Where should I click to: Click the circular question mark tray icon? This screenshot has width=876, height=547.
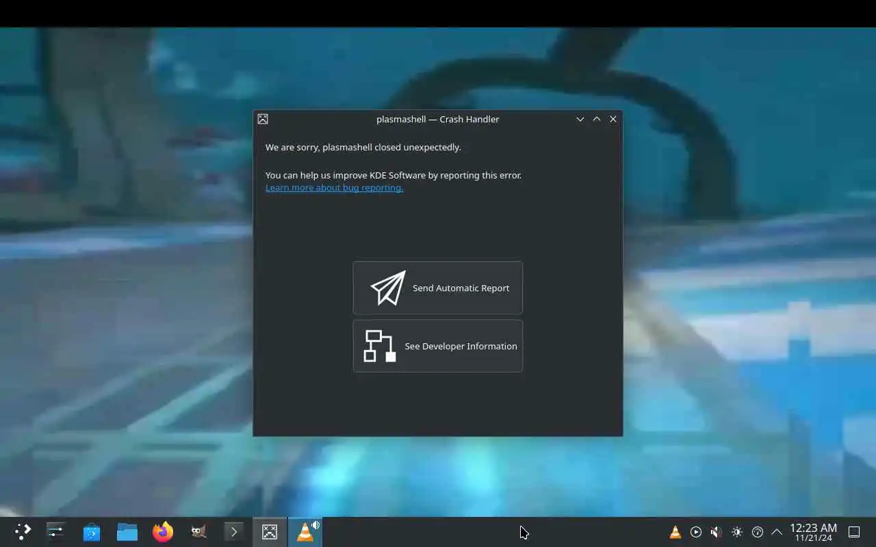(758, 532)
